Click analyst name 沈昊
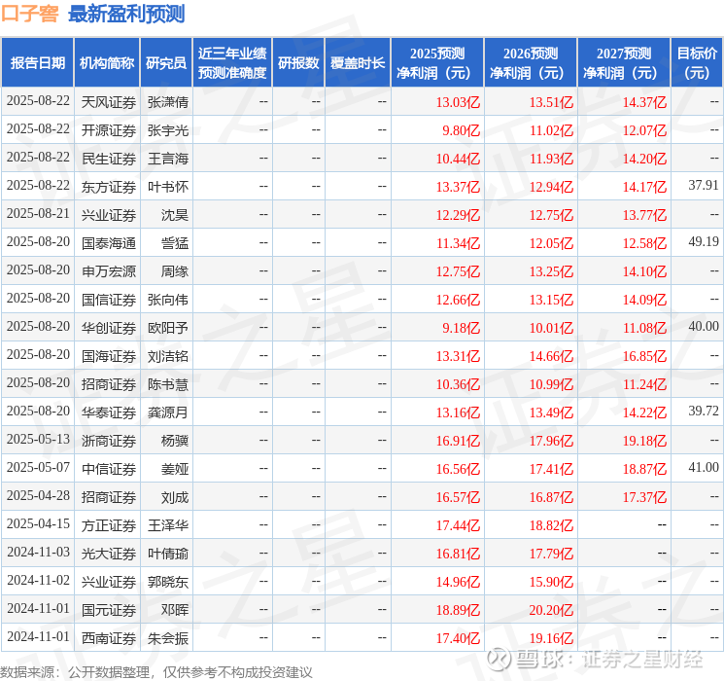 [175, 215]
